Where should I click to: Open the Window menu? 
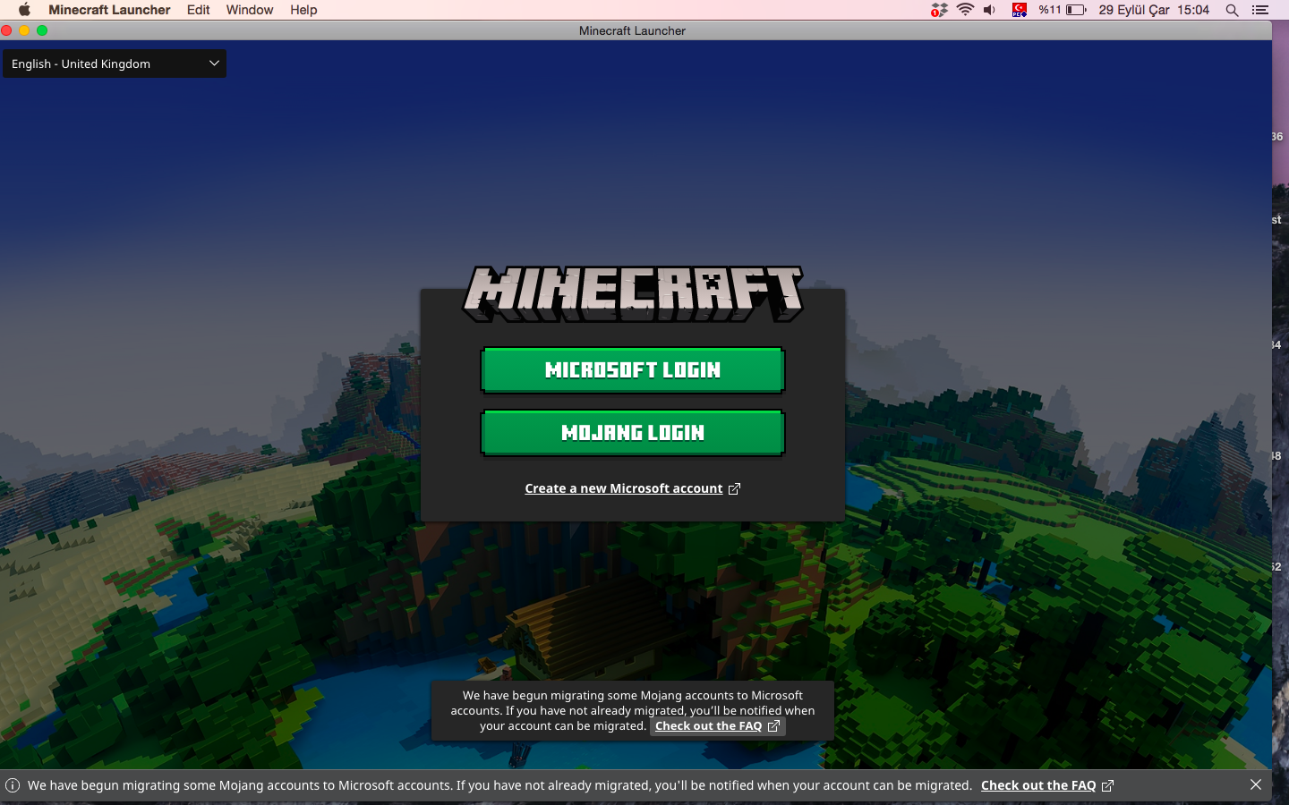(250, 10)
